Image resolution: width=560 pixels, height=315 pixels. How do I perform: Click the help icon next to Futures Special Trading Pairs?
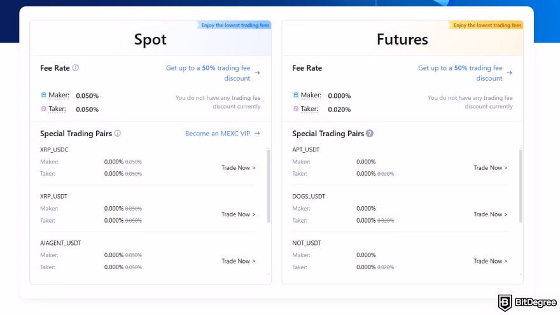[x=370, y=134]
